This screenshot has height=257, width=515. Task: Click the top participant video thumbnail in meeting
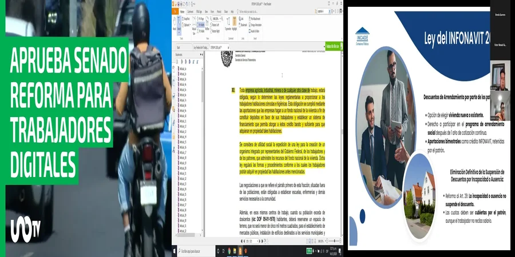point(500,77)
